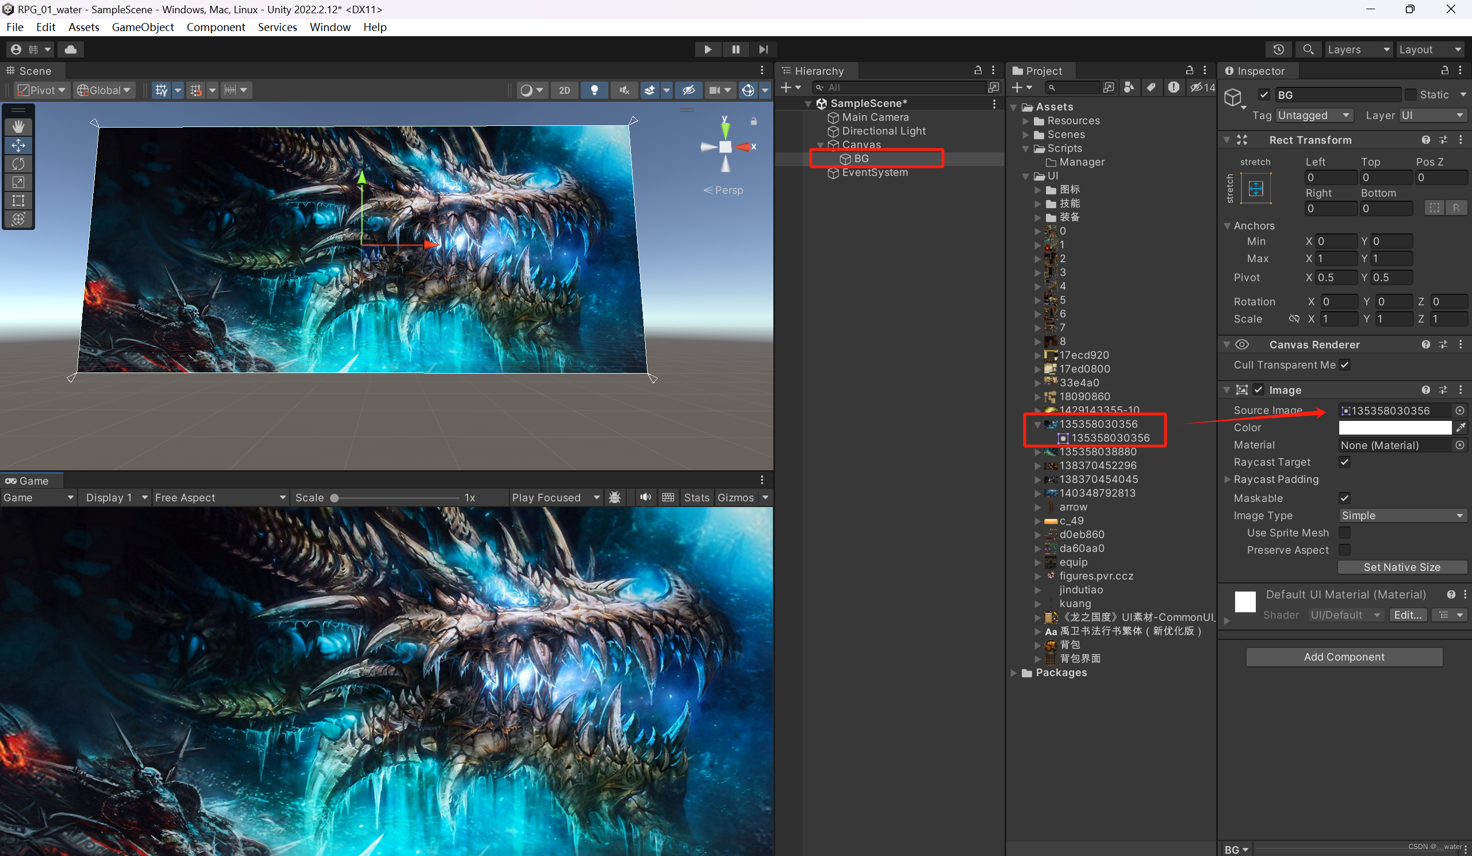Select the Scale tool
Screen dimensions: 1472x856
tap(18, 182)
